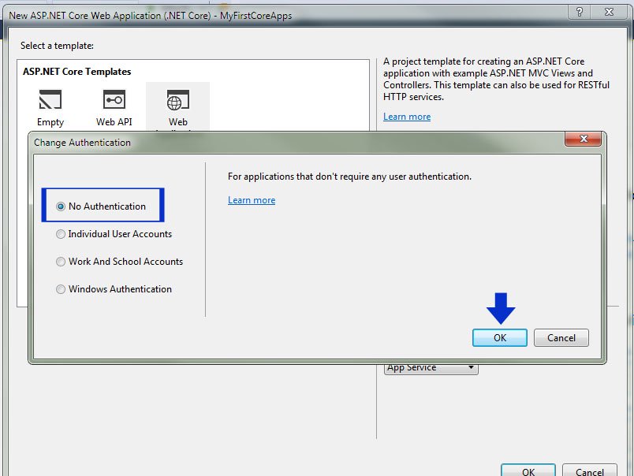The width and height of the screenshot is (634, 476).
Task: Open the App Service dropdown
Action: tap(431, 368)
